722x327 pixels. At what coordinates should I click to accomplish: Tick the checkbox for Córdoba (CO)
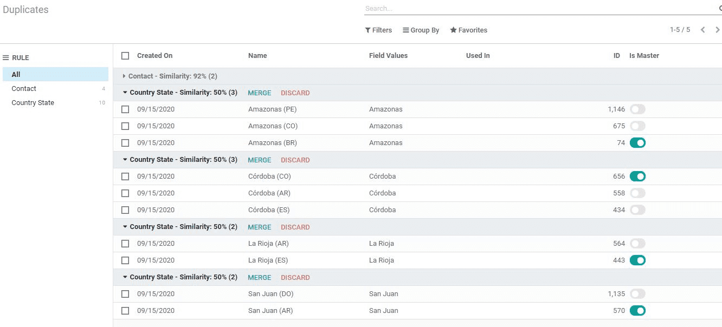coord(125,176)
